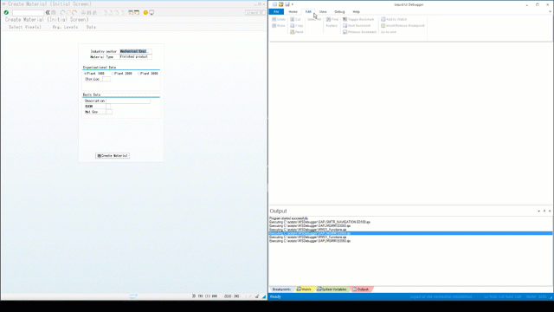This screenshot has height=312, width=554.
Task: Click the Create Material button
Action: pos(113,156)
